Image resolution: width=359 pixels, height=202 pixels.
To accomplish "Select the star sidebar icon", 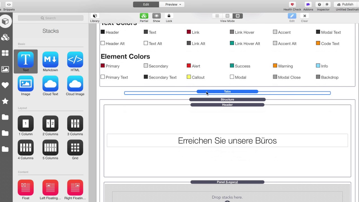I will tap(5, 101).
